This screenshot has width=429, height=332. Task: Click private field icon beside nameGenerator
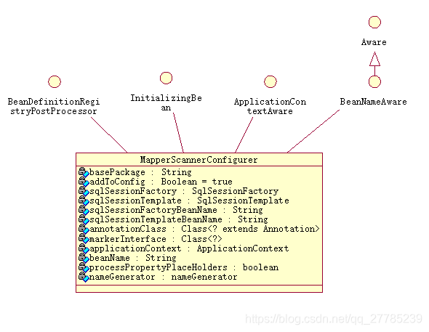point(84,277)
